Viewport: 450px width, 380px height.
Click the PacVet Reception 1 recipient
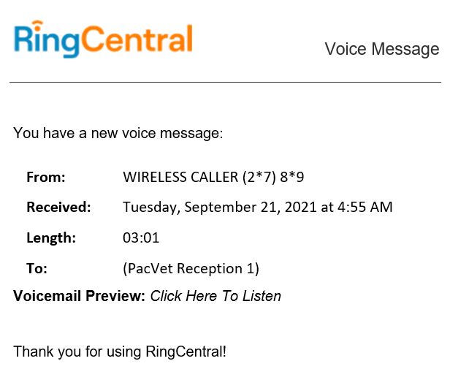191,268
